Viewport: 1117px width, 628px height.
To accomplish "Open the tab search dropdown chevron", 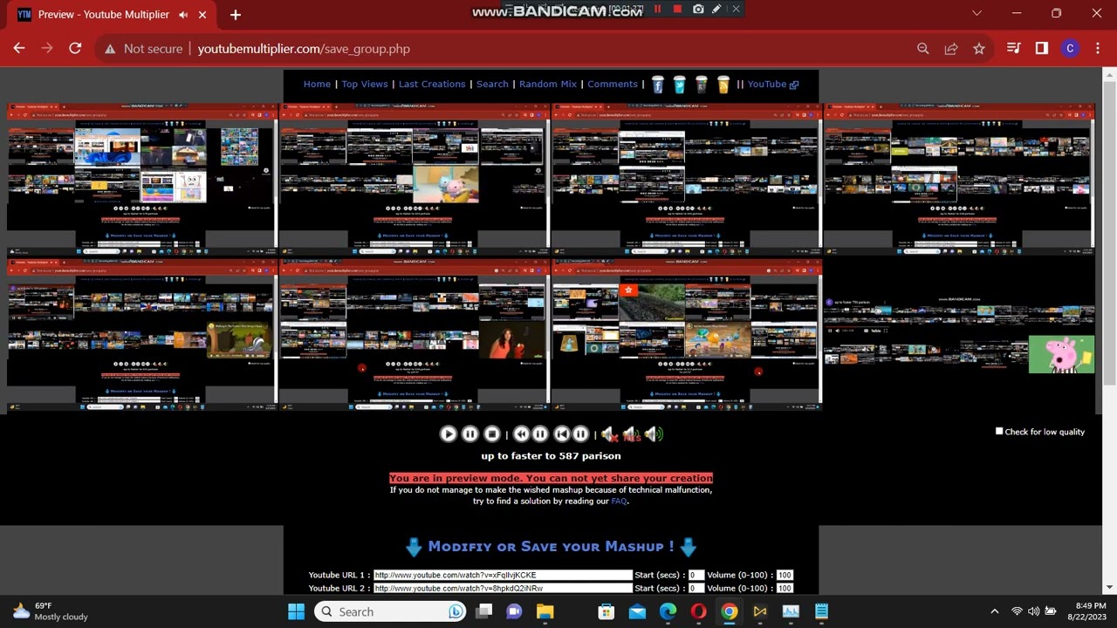I will click(977, 14).
